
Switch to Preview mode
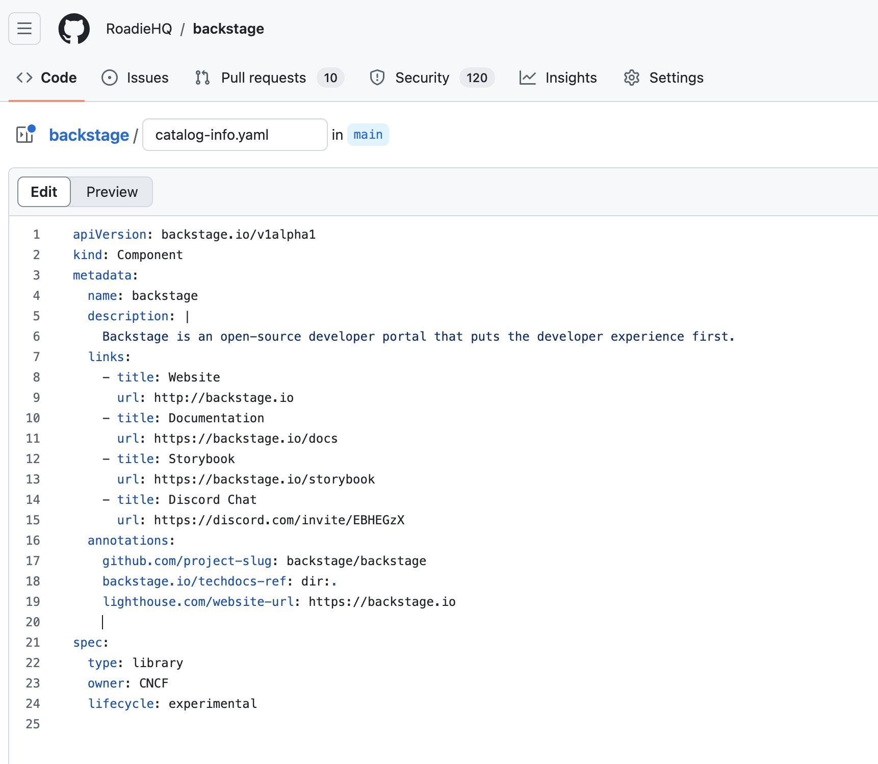point(112,192)
